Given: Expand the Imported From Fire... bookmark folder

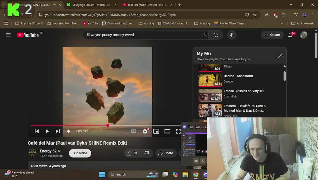Looking at the screenshot, I should (63, 23).
